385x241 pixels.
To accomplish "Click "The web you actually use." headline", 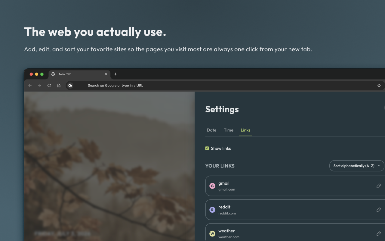I will point(95,32).
